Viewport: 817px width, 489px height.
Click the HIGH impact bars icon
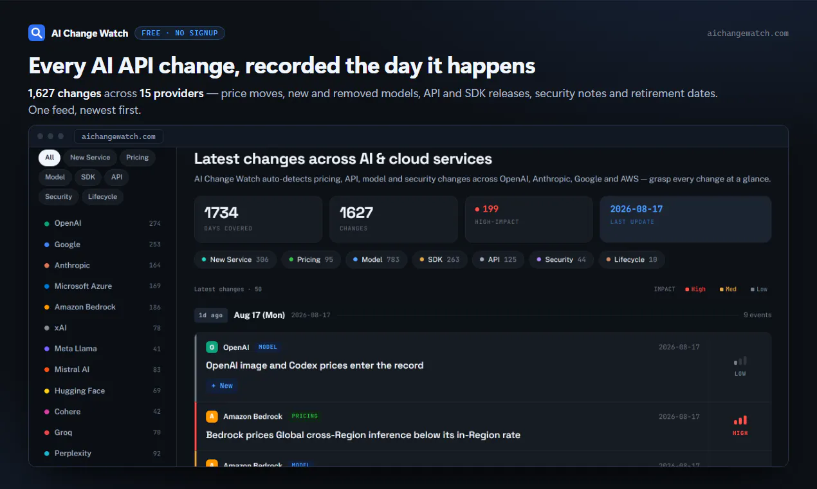coord(740,420)
